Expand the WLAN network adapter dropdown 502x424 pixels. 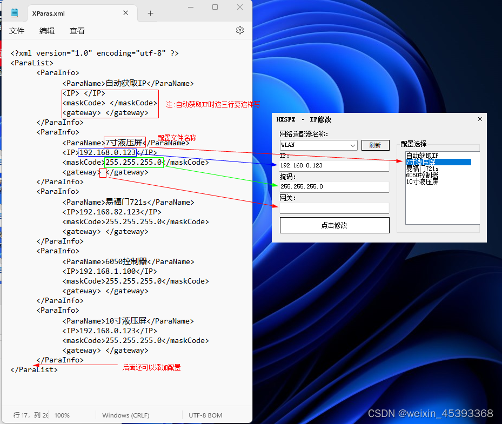352,145
